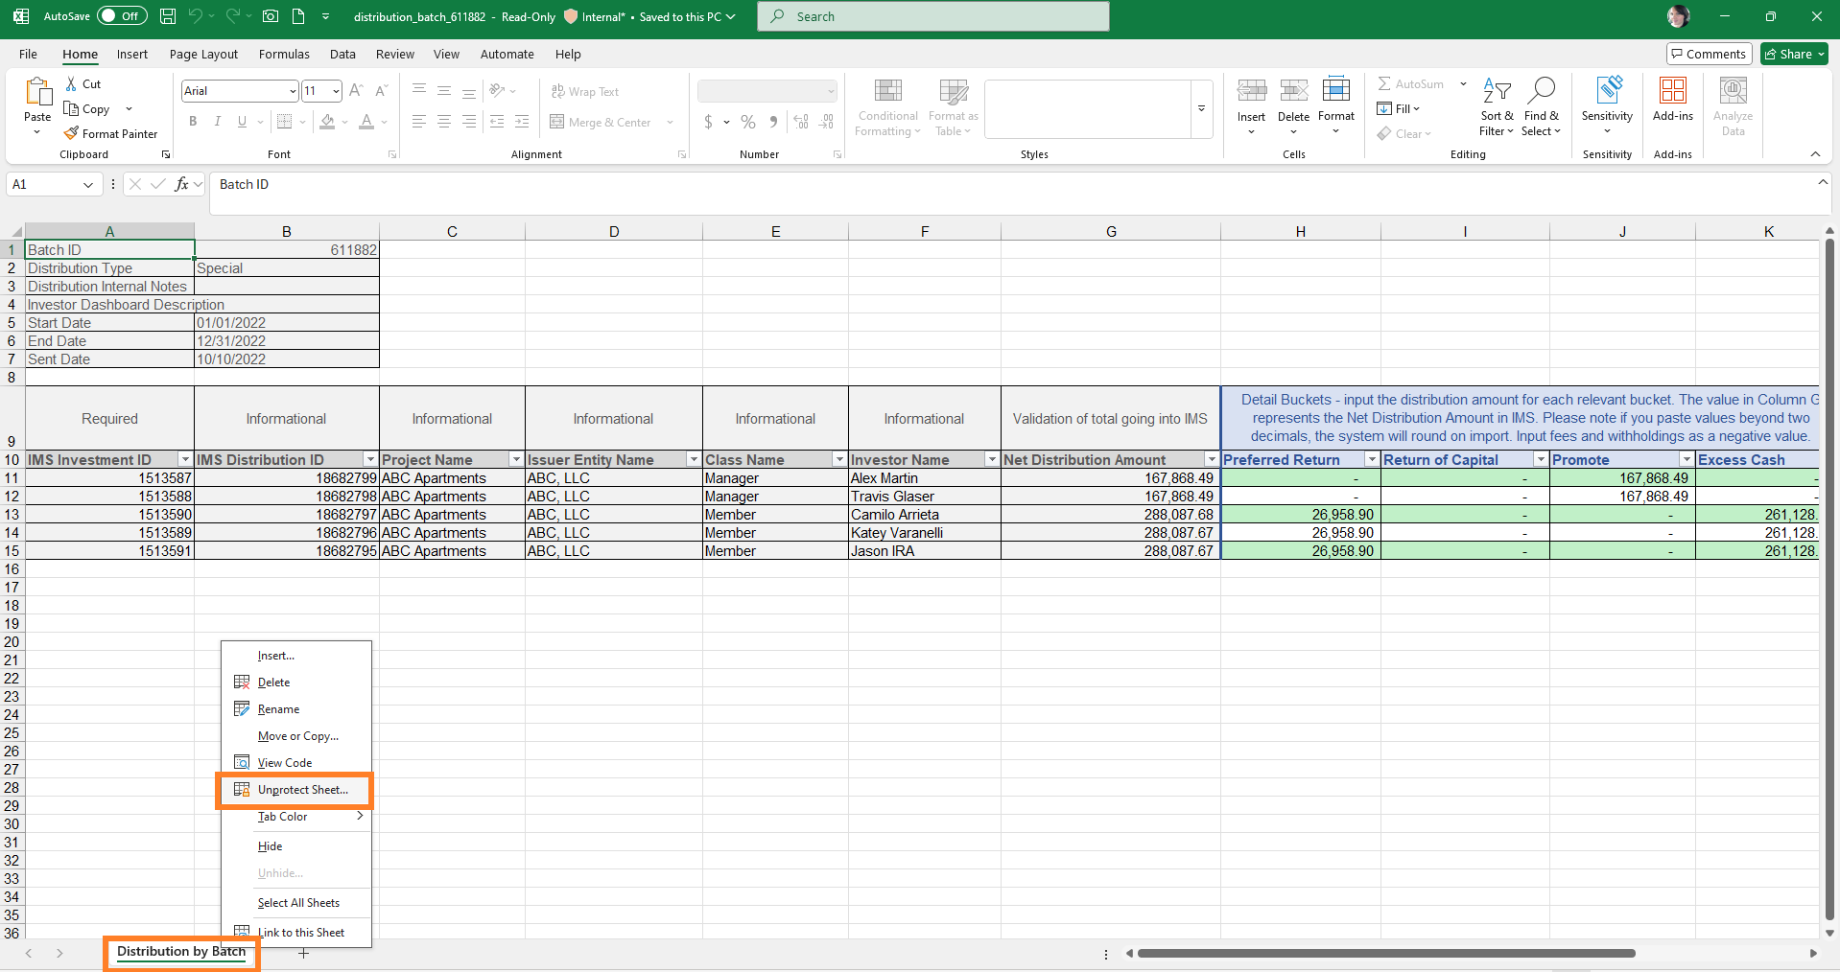Click the Cut scissors icon
The image size is (1840, 972).
pyautogui.click(x=71, y=84)
